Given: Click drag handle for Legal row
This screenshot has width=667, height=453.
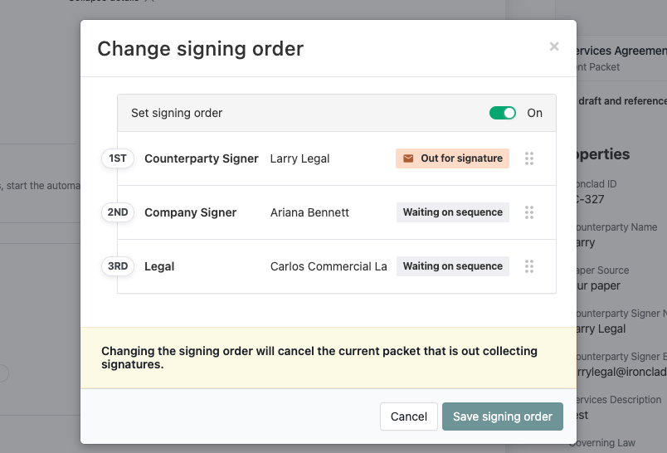Looking at the screenshot, I should pyautogui.click(x=529, y=266).
